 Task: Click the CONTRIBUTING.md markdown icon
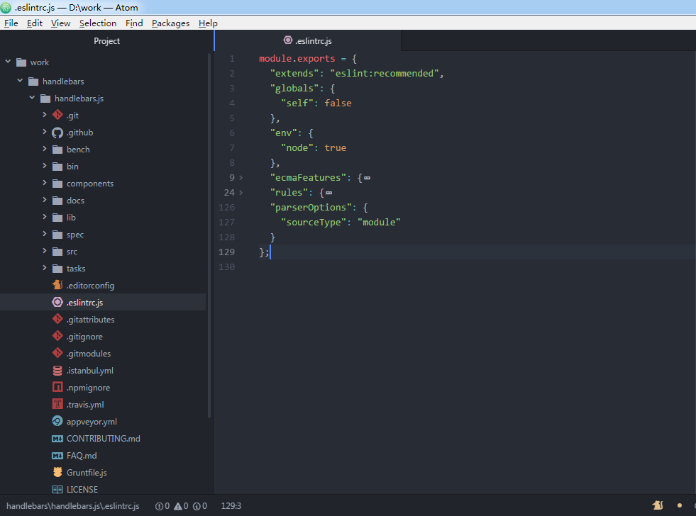click(57, 439)
